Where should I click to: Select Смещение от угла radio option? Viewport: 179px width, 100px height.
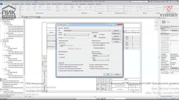click(x=59, y=45)
